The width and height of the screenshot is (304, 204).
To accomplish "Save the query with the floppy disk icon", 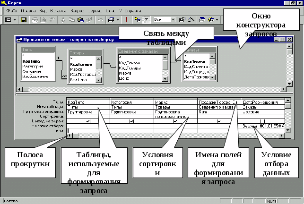I will pos(24,20).
